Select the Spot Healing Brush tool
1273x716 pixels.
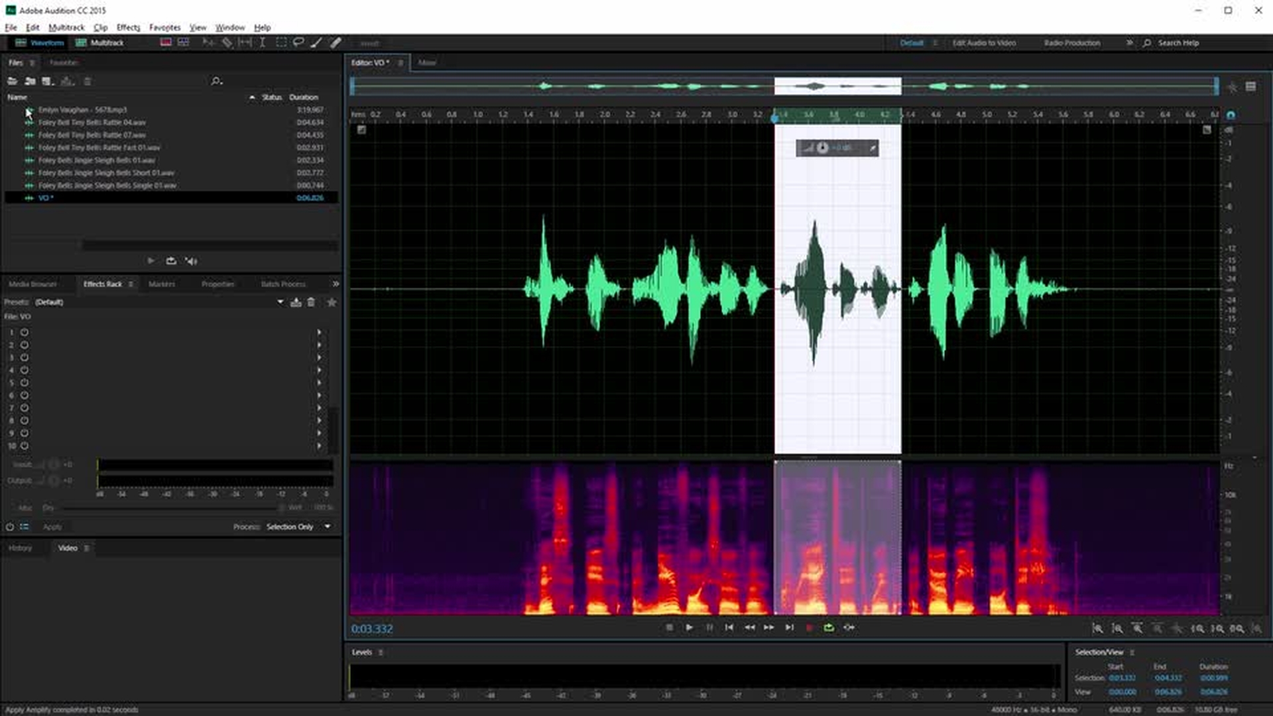[x=335, y=42]
